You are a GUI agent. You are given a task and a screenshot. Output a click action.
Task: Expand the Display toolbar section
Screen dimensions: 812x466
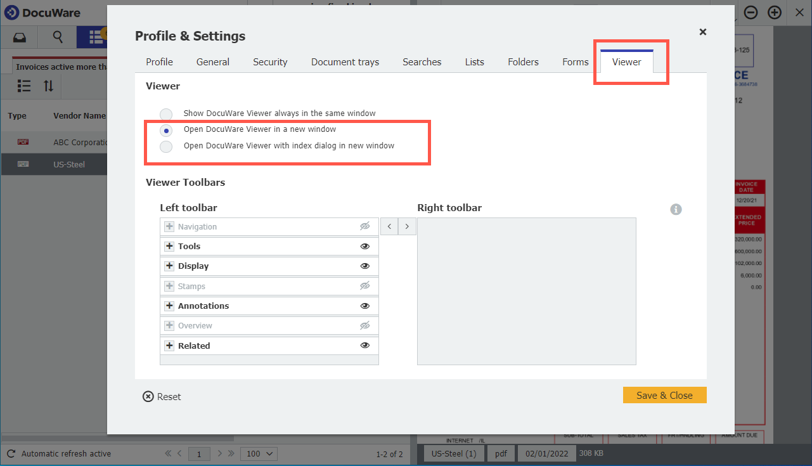pyautogui.click(x=169, y=266)
